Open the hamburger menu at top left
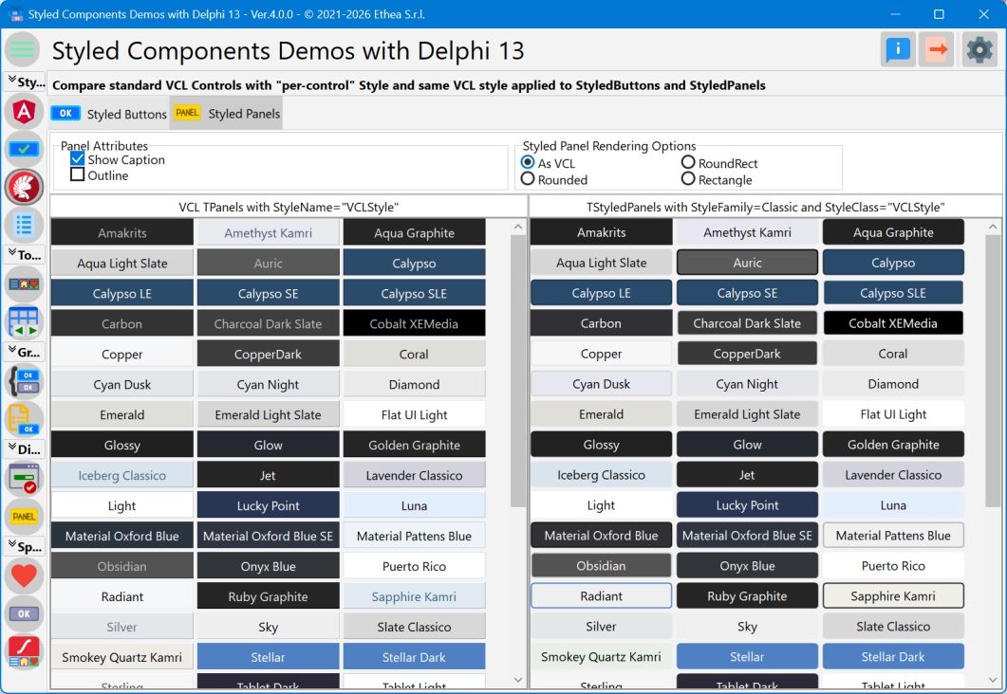 click(x=23, y=49)
